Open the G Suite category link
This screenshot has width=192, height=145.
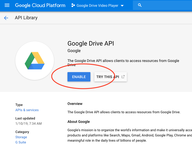pyautogui.click(x=21, y=142)
